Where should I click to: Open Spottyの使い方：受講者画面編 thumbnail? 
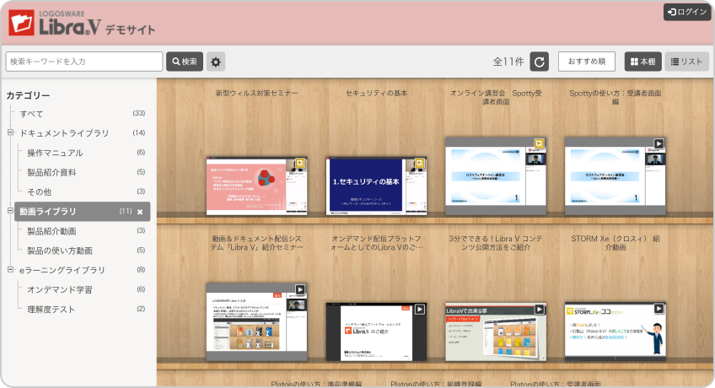tap(616, 176)
